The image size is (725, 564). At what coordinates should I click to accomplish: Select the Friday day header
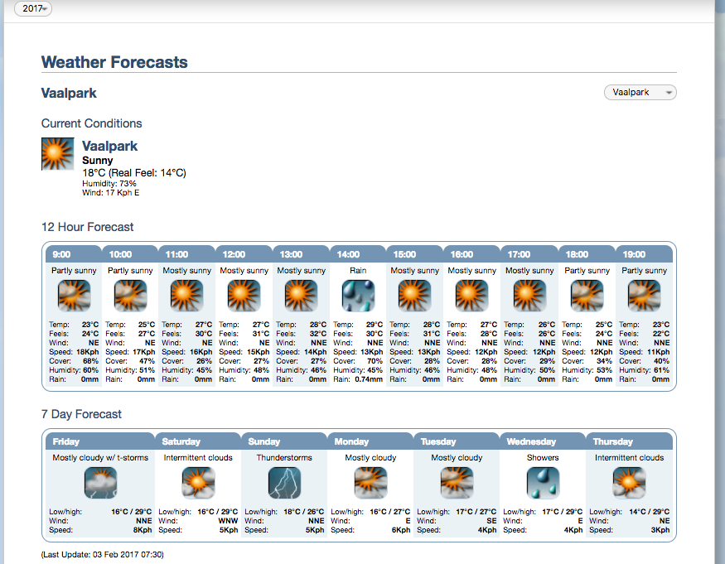pos(100,441)
